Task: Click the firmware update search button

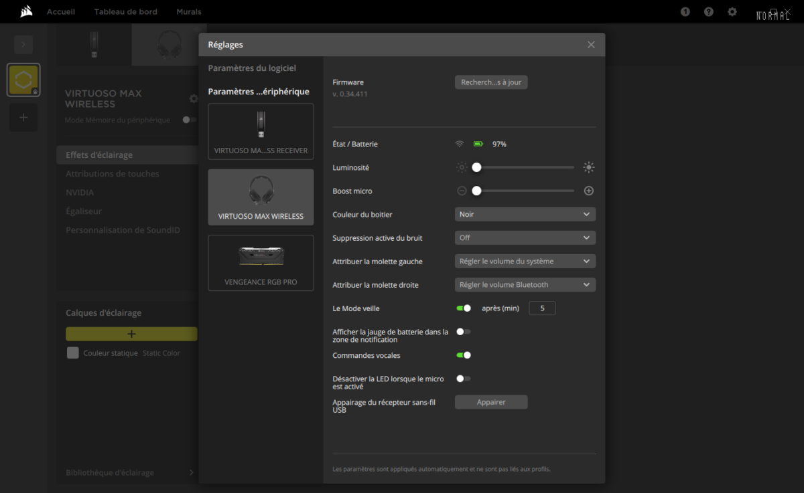Action: click(x=491, y=82)
